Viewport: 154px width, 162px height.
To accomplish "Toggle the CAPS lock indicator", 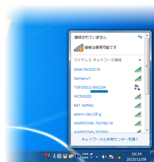I will (x=85, y=154).
